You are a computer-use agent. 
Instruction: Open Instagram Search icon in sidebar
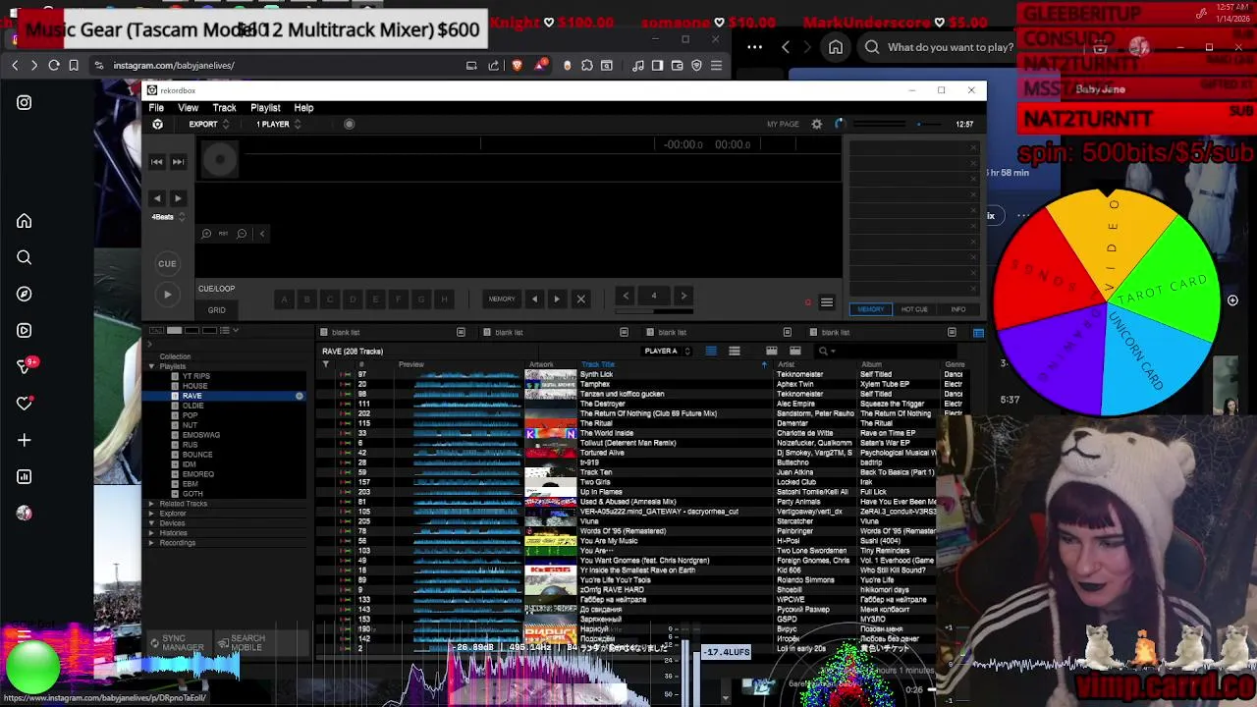click(x=25, y=257)
